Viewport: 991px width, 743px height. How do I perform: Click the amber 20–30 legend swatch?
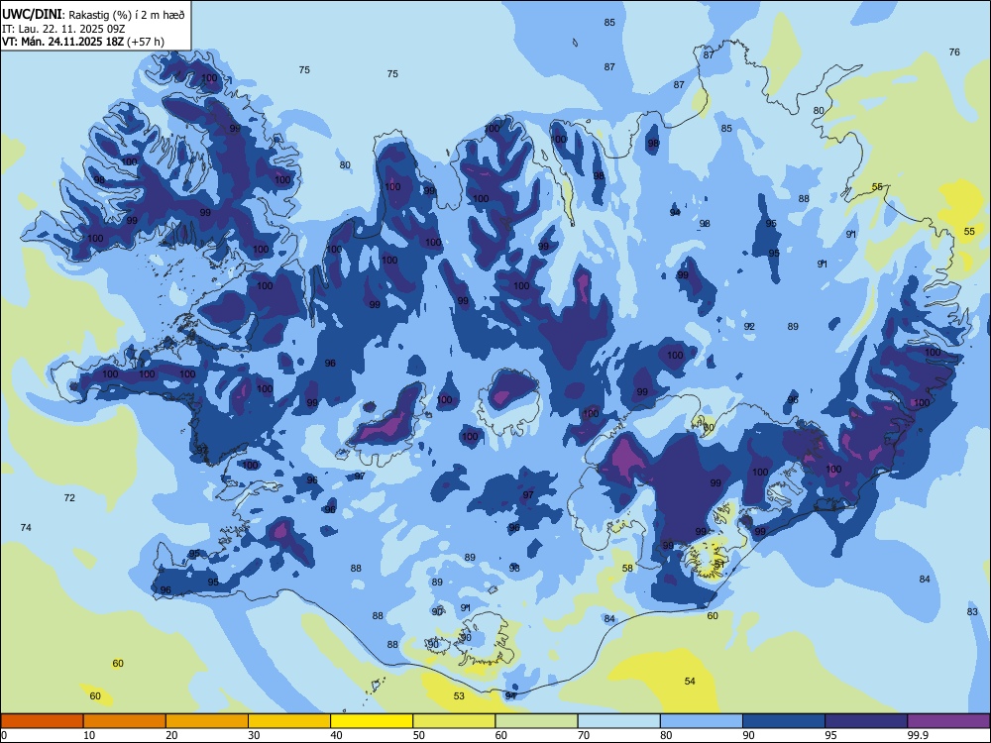(x=207, y=721)
